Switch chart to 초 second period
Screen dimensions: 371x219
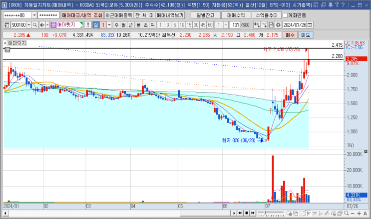145,25
